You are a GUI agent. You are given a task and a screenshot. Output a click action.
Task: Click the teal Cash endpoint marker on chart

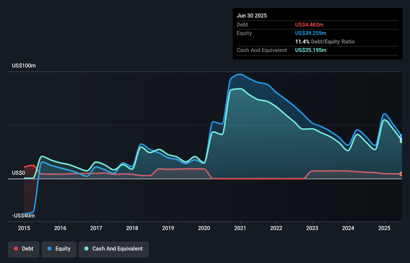tap(402, 141)
